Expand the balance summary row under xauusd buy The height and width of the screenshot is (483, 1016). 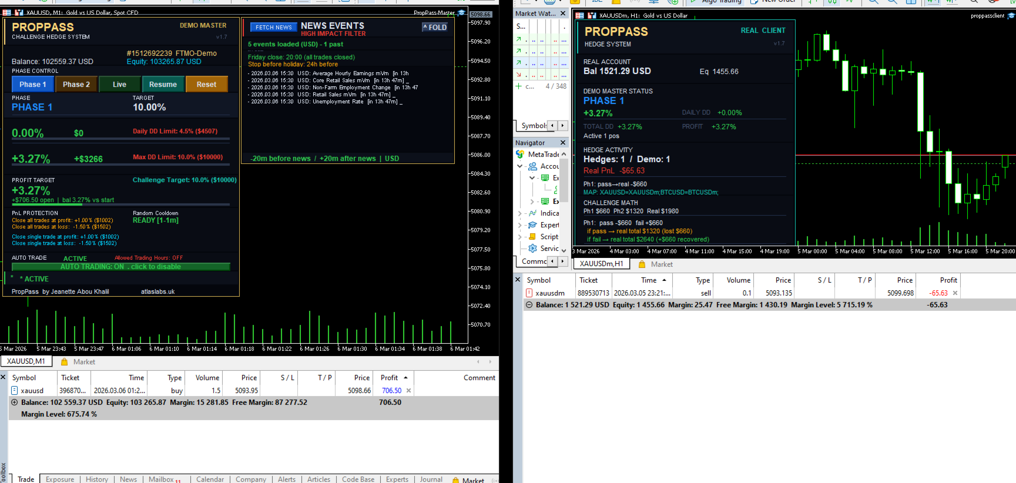pyautogui.click(x=14, y=402)
